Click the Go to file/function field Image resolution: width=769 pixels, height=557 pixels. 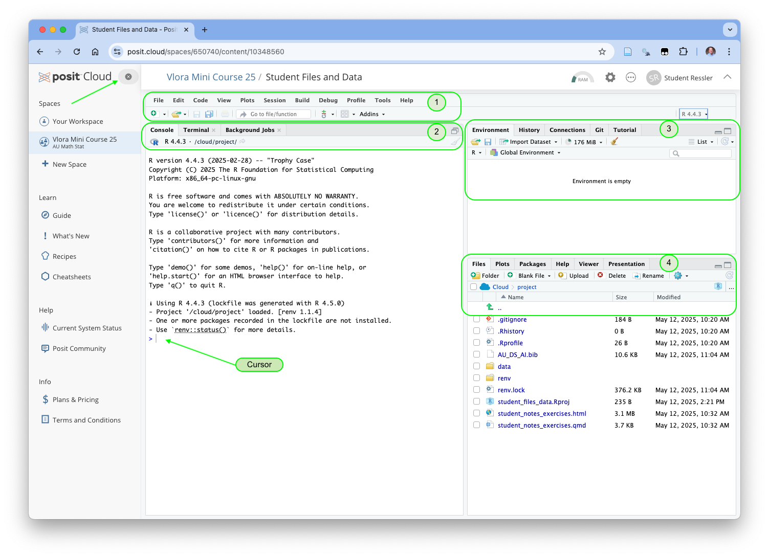[x=274, y=114]
